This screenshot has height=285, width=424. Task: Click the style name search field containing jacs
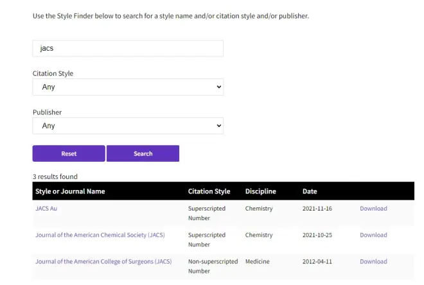pyautogui.click(x=128, y=48)
